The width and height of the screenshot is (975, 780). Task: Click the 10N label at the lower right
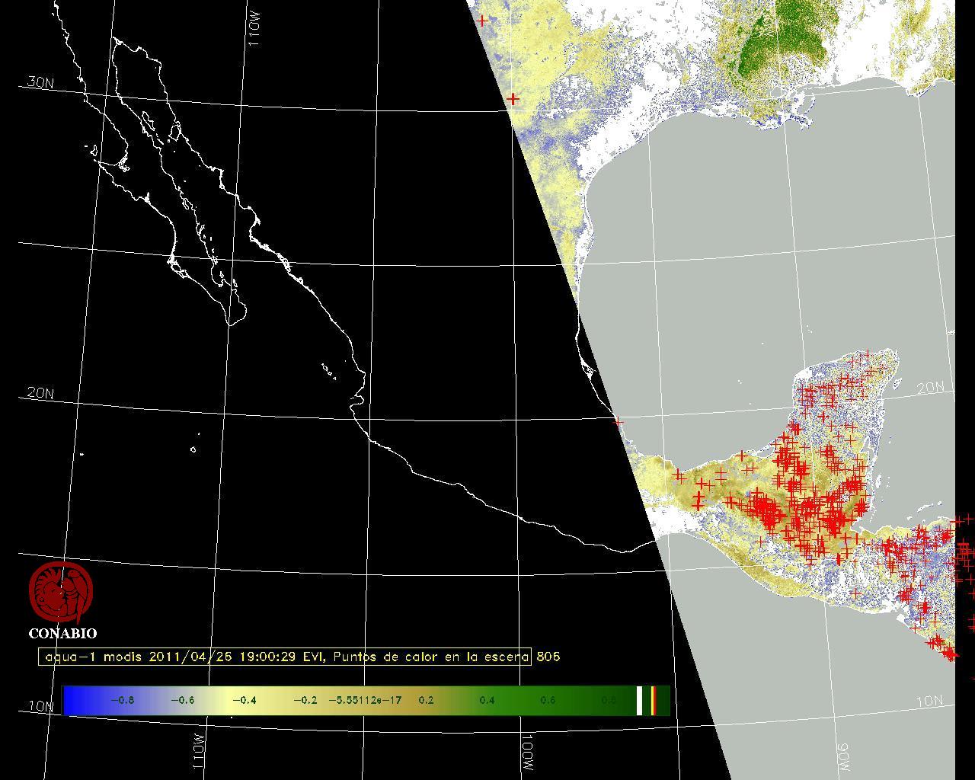coord(930,701)
